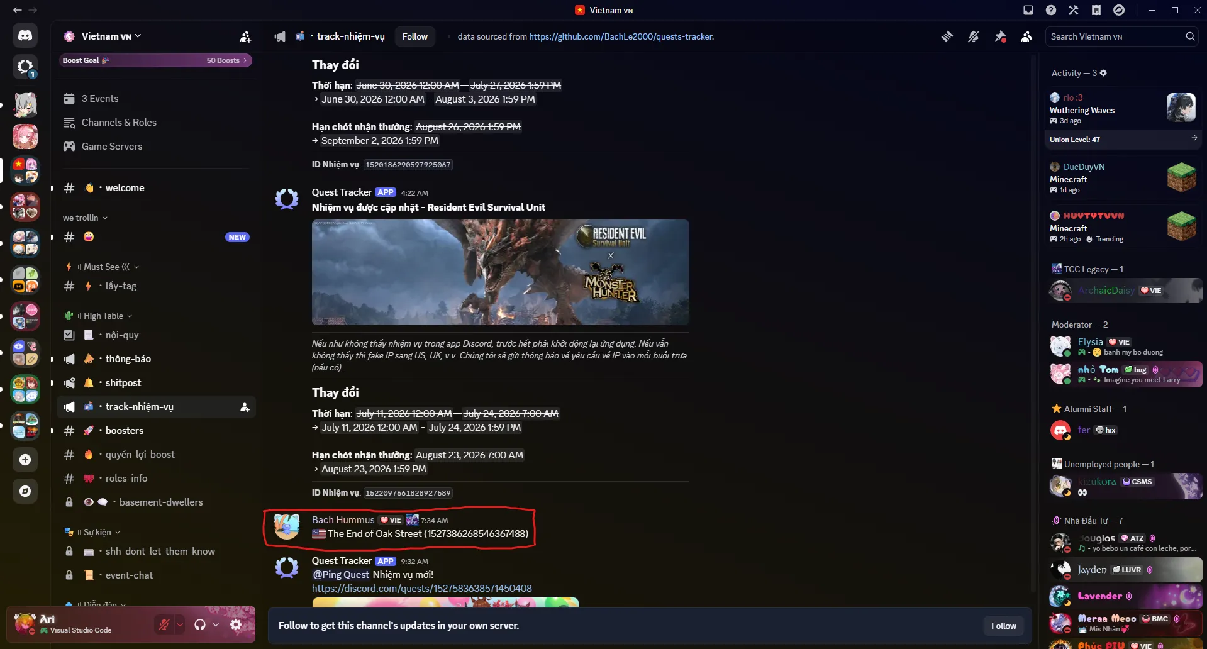Viewport: 1207px width, 649px height.
Task: Toggle microphone mute button
Action: coord(164,624)
